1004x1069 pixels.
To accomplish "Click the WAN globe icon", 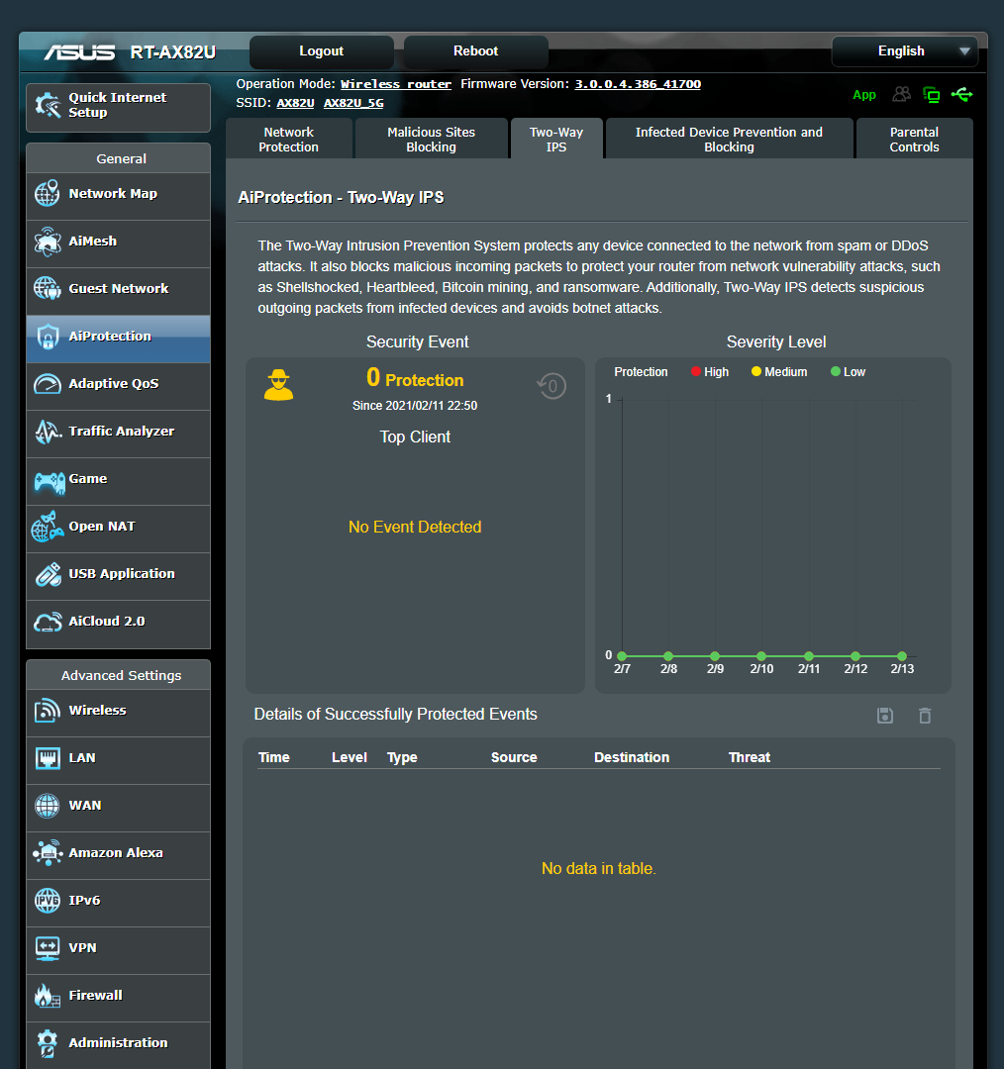I will click(48, 805).
